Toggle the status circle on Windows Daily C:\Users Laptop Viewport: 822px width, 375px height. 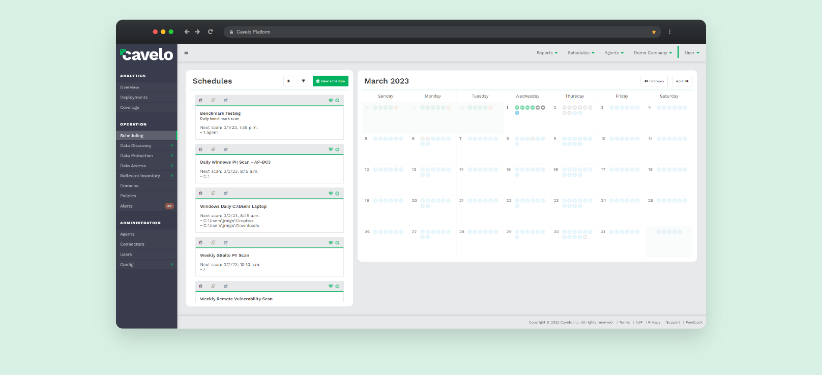[x=337, y=194]
